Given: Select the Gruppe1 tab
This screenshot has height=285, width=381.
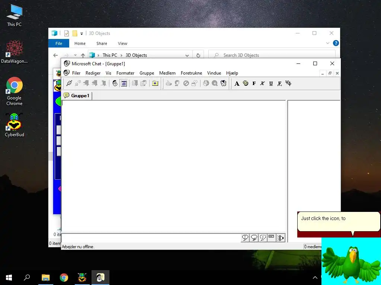Looking at the screenshot, I should [77, 95].
